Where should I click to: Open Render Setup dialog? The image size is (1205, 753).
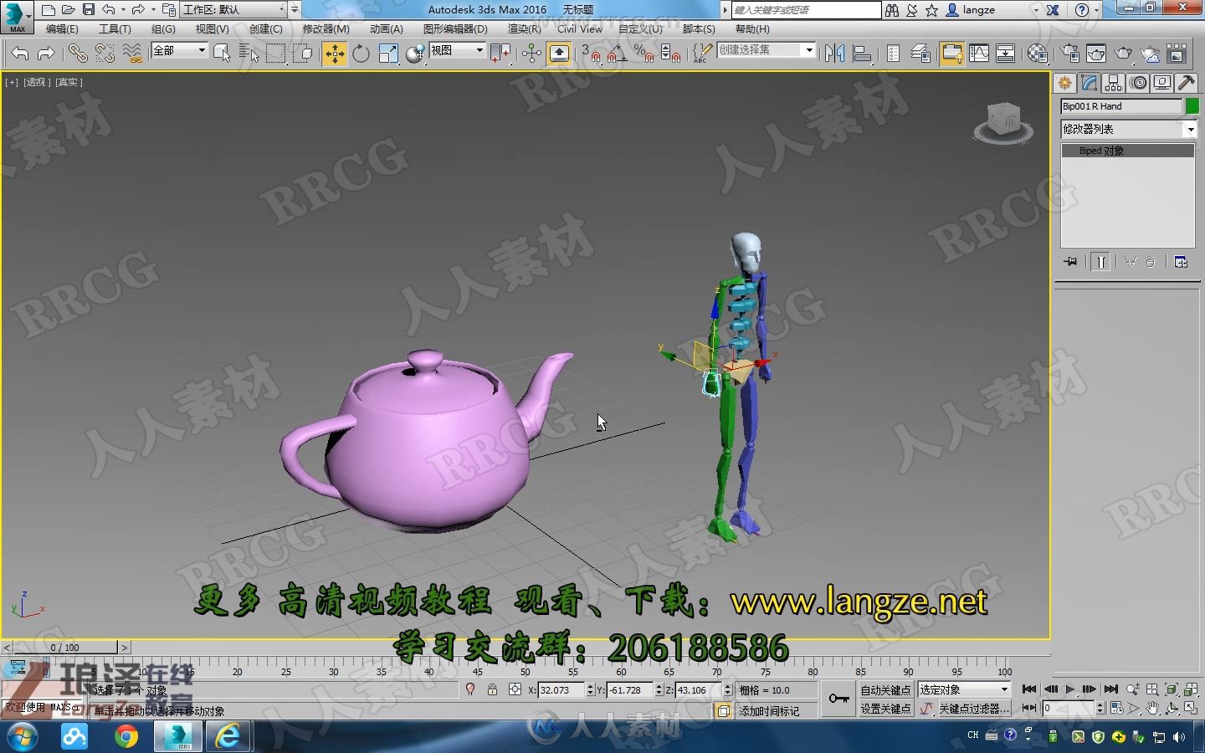(1069, 54)
